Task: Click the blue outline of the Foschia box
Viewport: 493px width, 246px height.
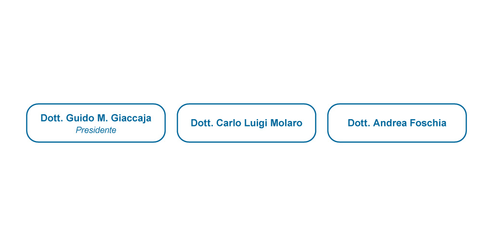Action: [x=397, y=104]
